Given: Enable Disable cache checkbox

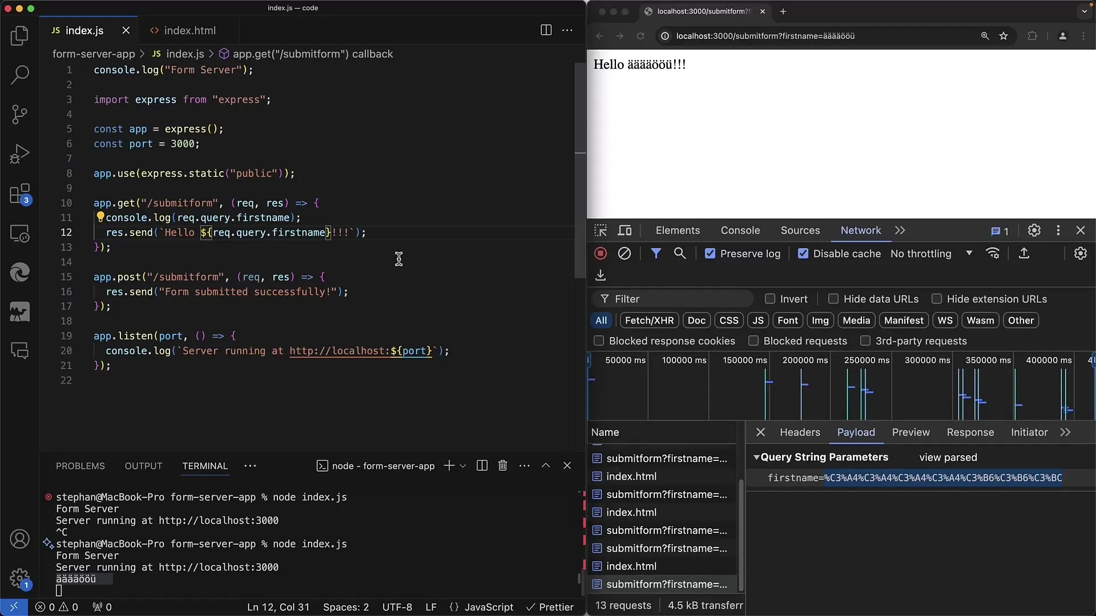Looking at the screenshot, I should point(803,253).
